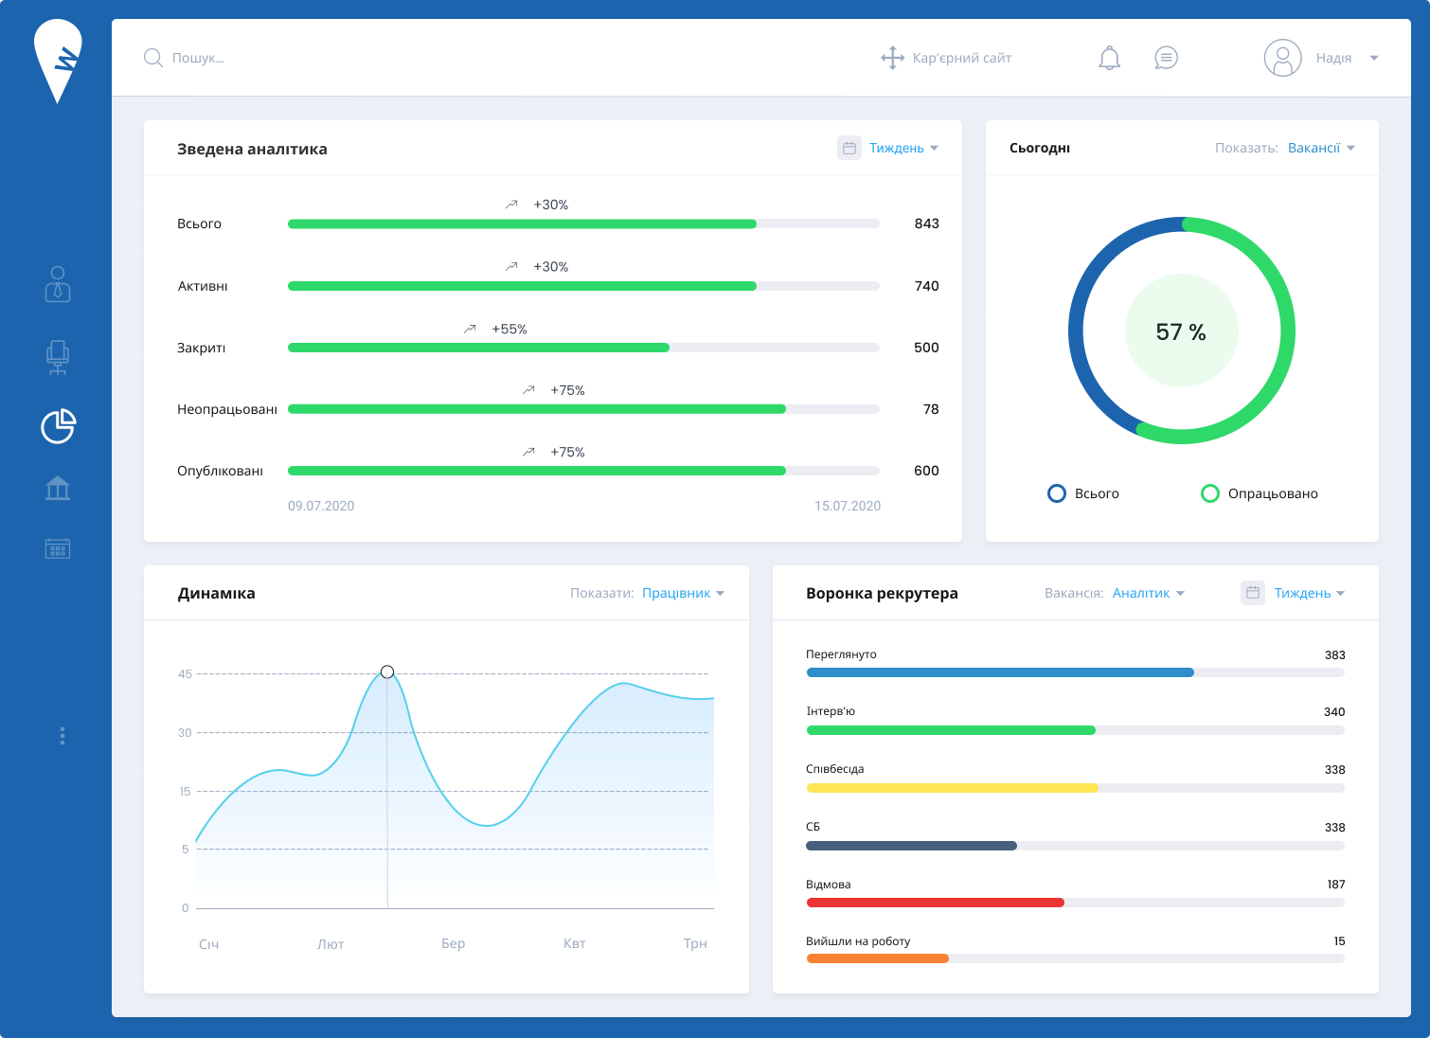1430x1038 pixels.
Task: Click the user avatar icon
Action: [x=1282, y=58]
